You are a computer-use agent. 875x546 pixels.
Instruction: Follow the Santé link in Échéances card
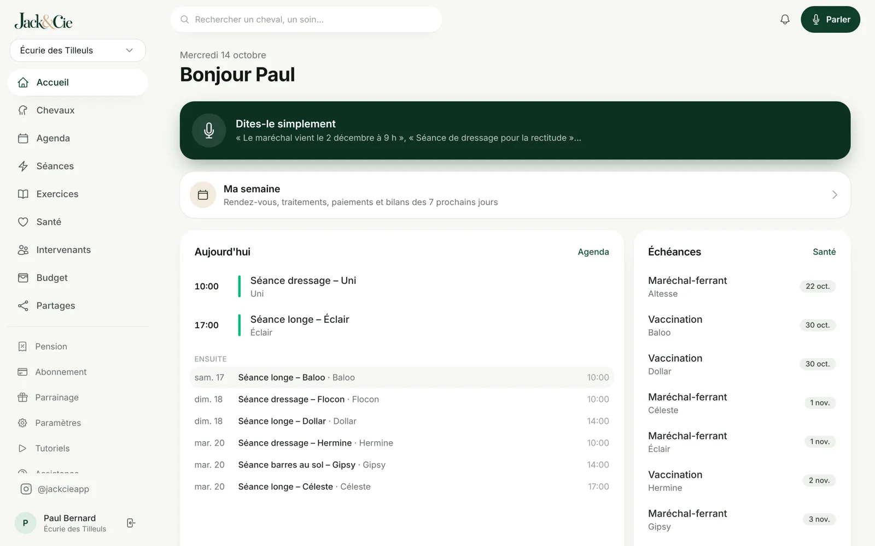coord(824,252)
